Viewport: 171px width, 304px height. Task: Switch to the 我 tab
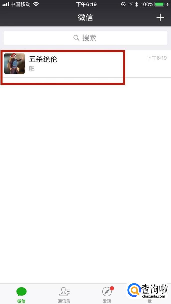150,301
